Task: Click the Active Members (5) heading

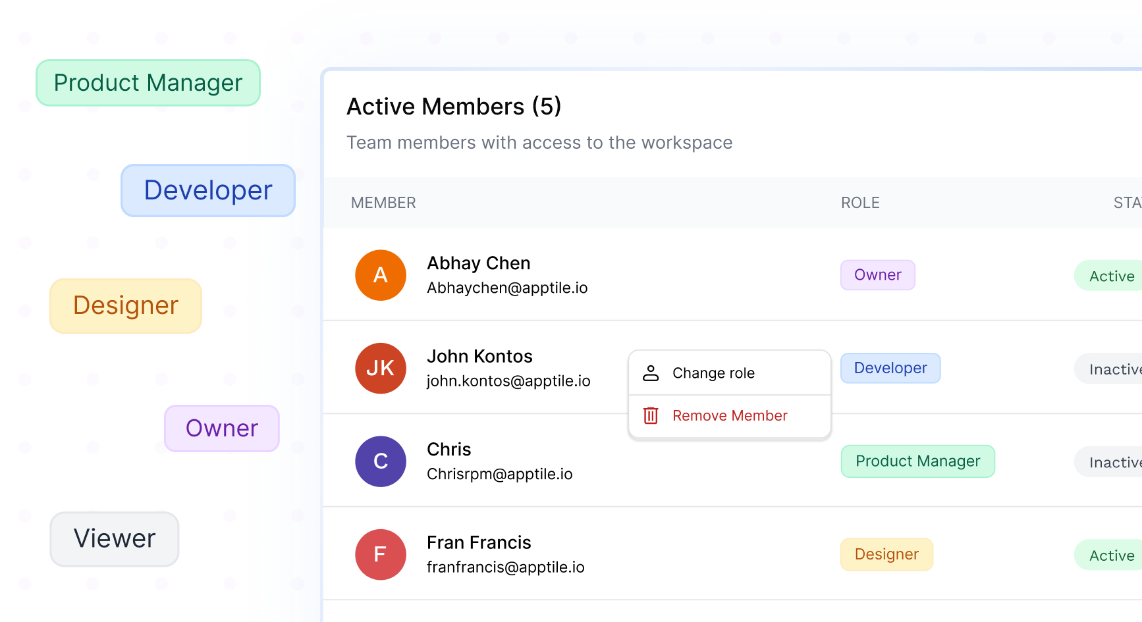Action: click(x=454, y=107)
